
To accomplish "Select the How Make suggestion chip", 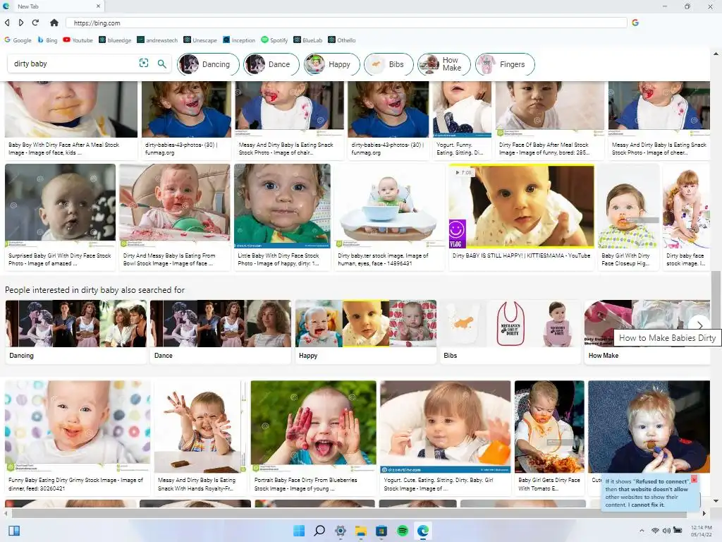I will click(444, 64).
